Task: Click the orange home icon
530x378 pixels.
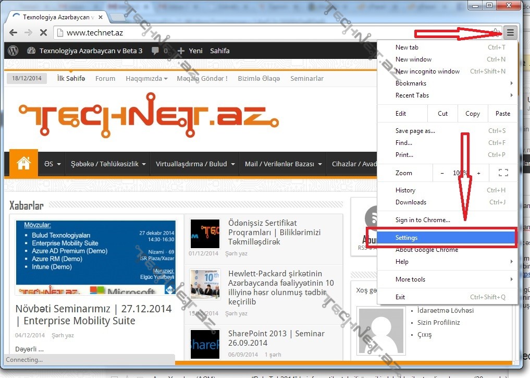Action: 23,163
